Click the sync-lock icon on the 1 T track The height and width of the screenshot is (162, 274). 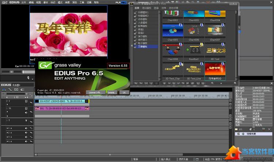pyautogui.click(x=31, y=121)
